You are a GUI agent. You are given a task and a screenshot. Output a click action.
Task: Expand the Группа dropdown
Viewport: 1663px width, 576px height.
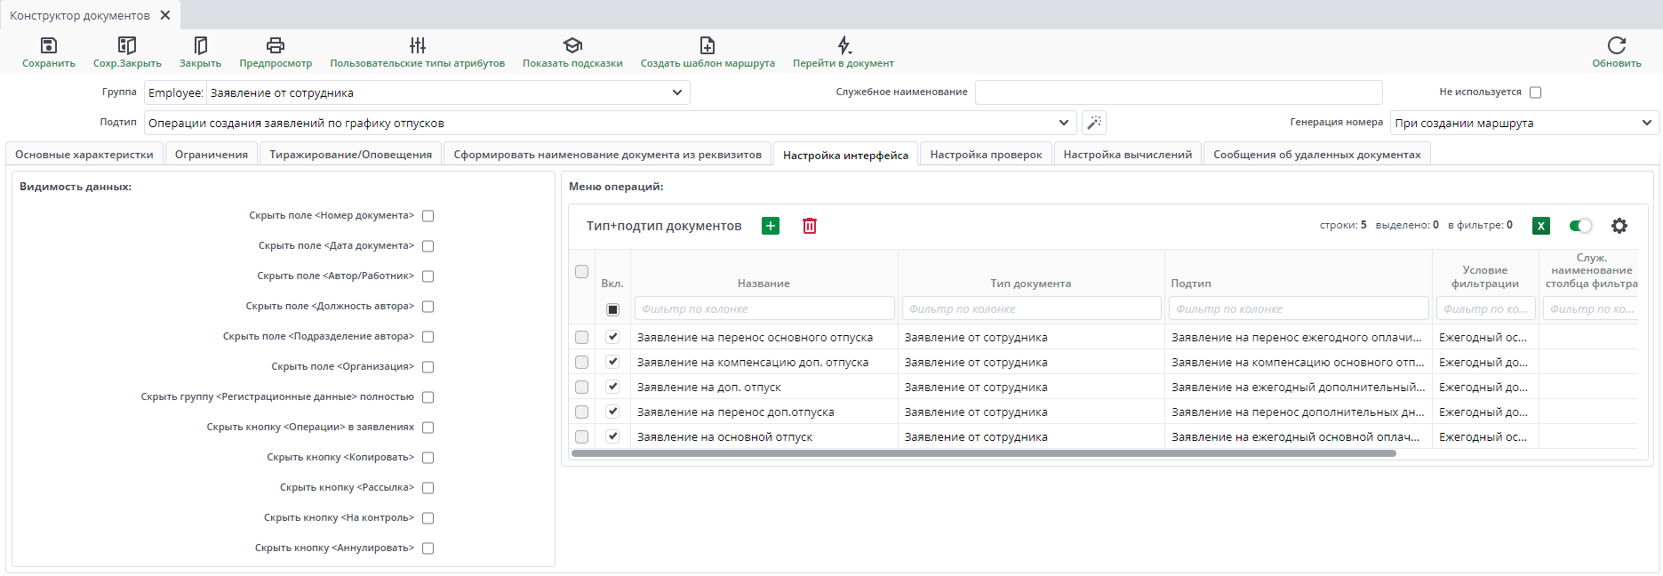676,92
